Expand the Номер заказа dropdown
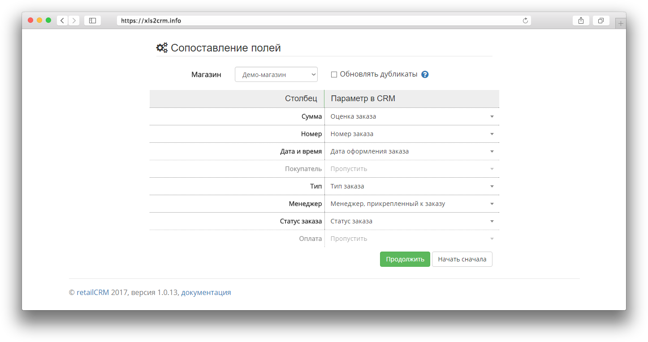Viewport: 648px width, 342px height. [411, 134]
